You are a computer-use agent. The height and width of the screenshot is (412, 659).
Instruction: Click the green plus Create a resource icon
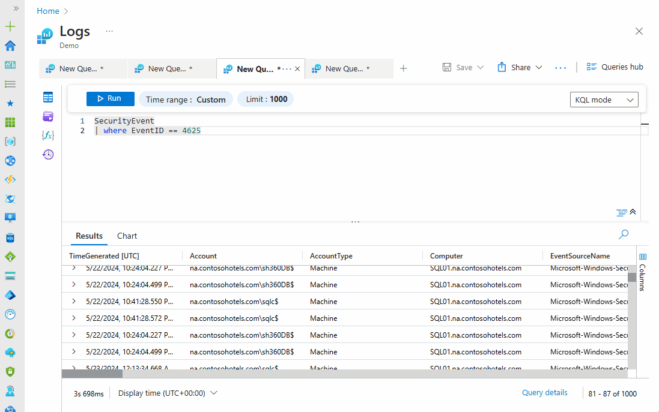(10, 27)
